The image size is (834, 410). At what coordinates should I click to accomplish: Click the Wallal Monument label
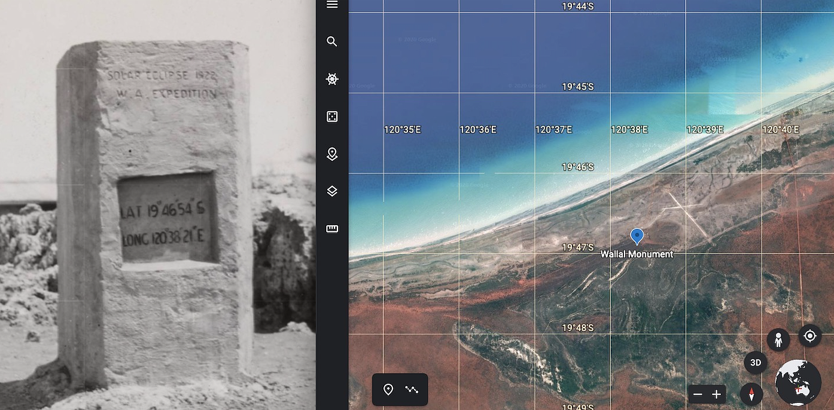637,254
